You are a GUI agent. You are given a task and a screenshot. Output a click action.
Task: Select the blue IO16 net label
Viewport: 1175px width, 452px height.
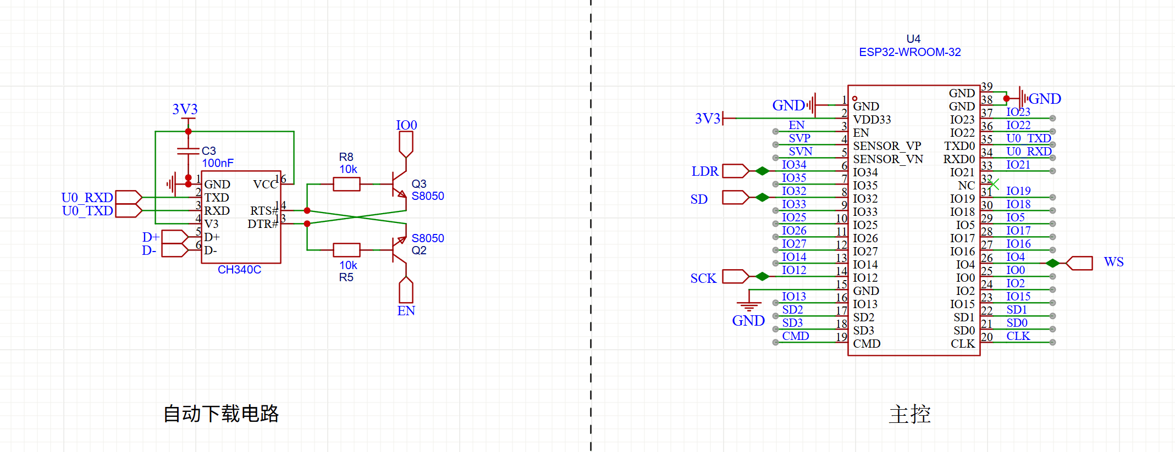point(1018,244)
